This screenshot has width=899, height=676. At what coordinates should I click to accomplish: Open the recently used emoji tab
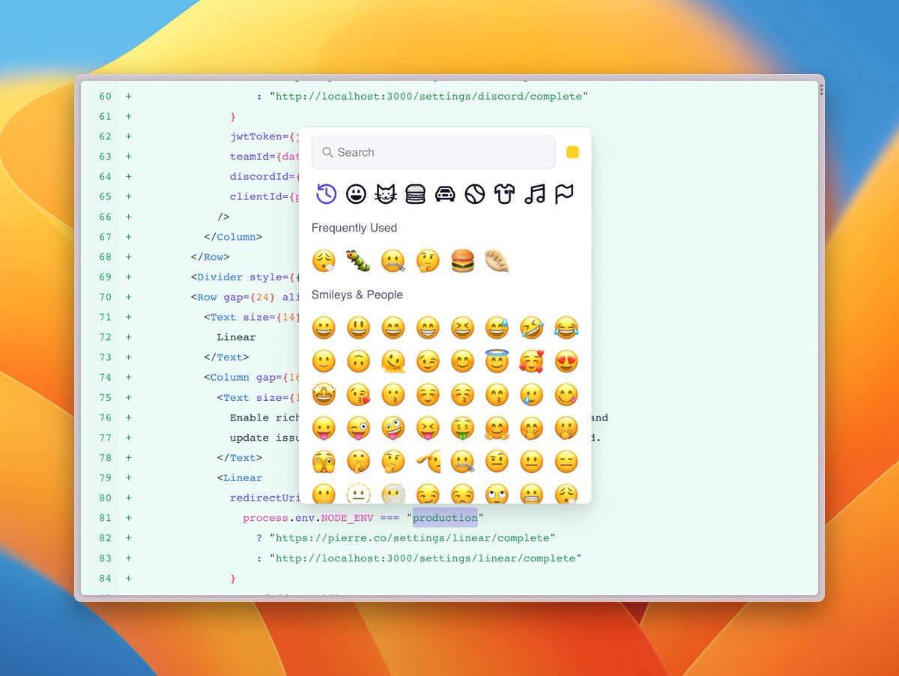326,194
